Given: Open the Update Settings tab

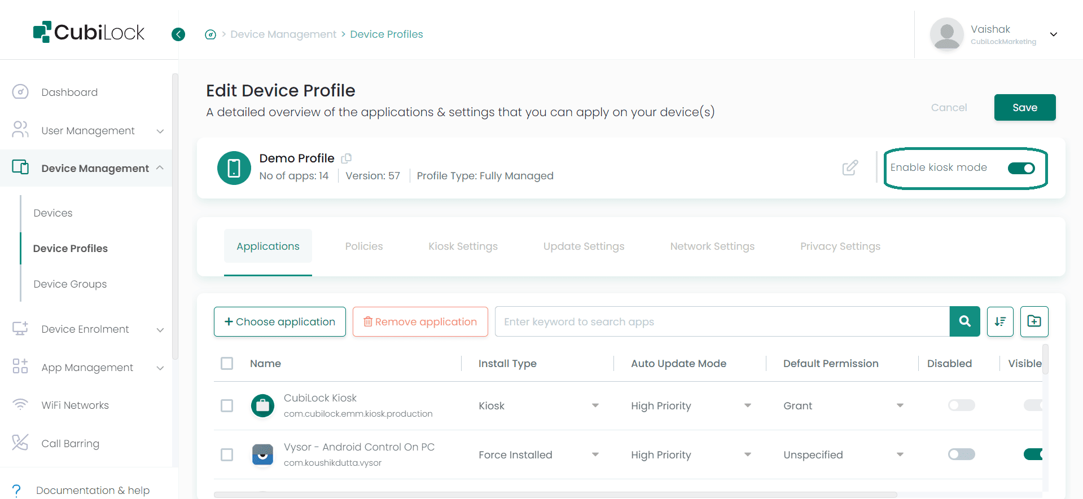Looking at the screenshot, I should [584, 246].
